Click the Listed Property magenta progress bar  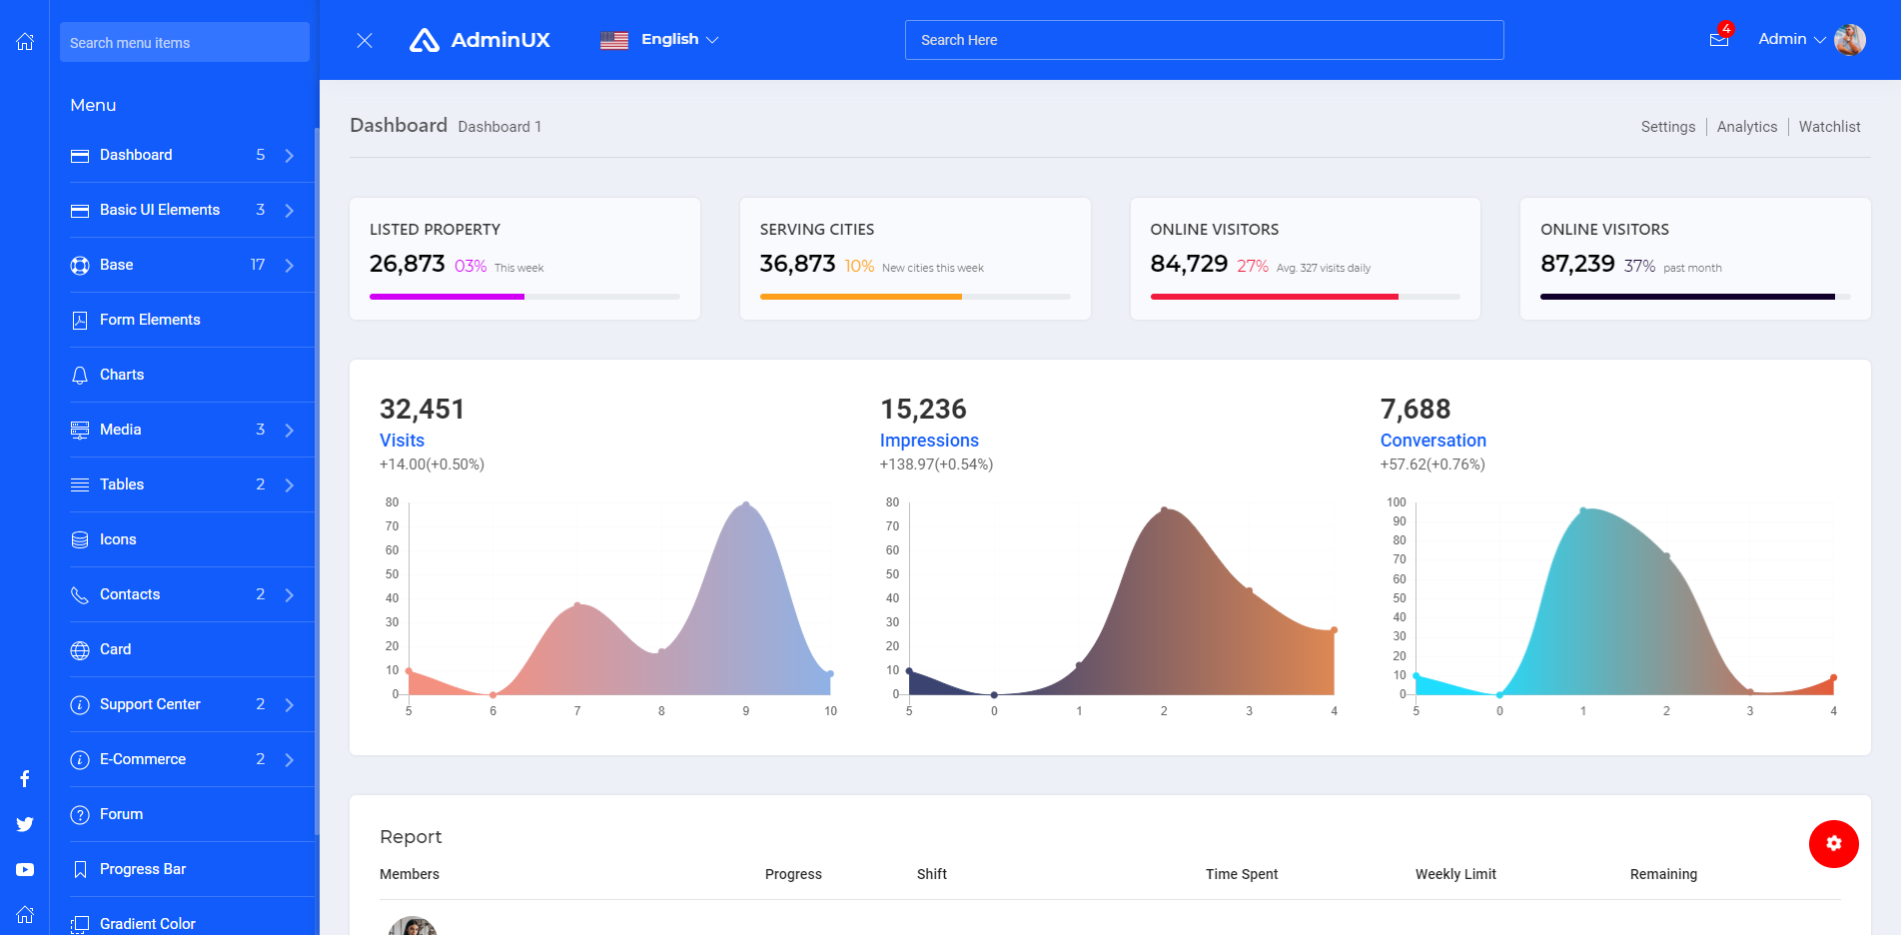[x=447, y=297]
